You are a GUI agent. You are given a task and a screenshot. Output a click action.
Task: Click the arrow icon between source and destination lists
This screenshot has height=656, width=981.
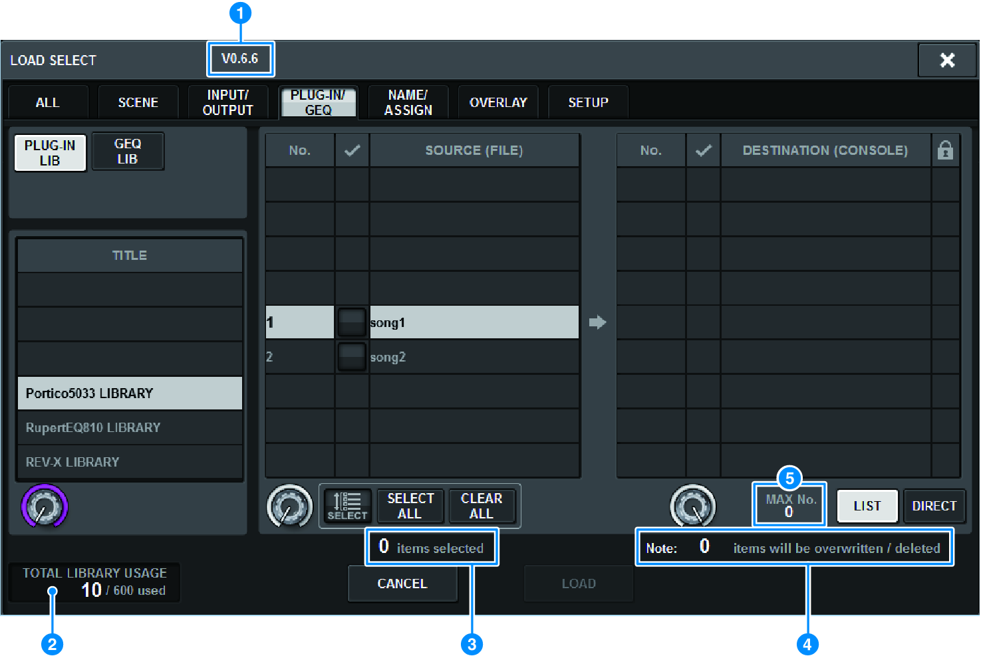597,322
